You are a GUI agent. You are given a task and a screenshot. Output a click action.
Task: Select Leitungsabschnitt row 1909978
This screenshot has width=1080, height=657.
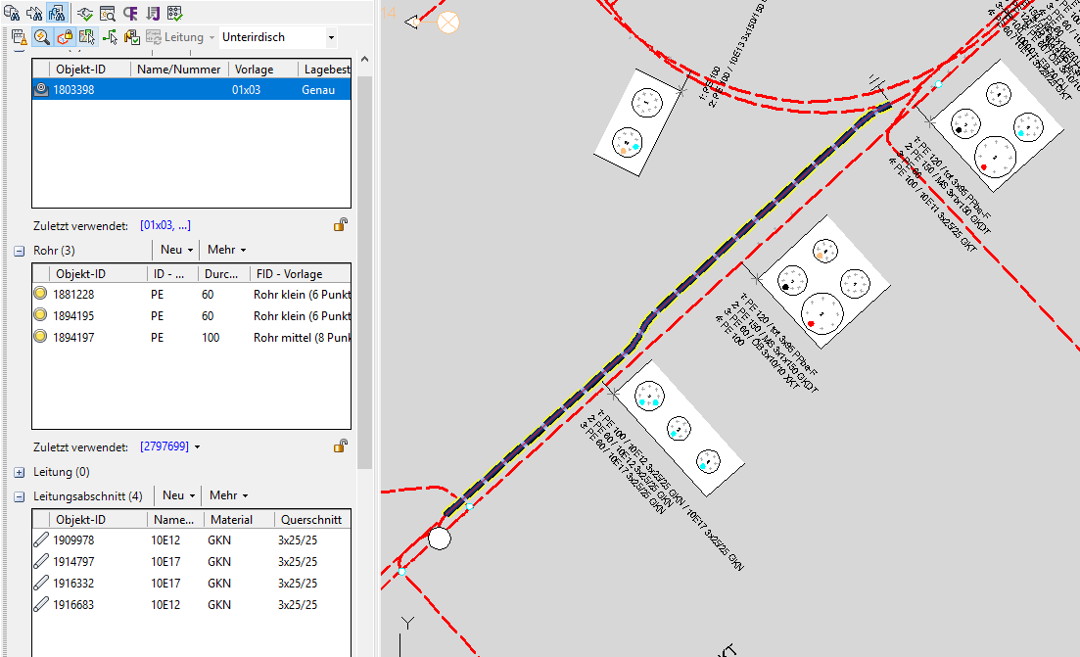[192, 540]
